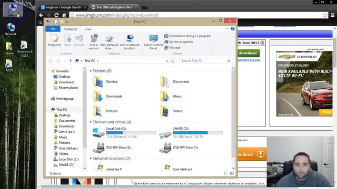This screenshot has height=189, width=337.
Task: Select the Local Disk (C:) drive
Action: click(x=124, y=132)
